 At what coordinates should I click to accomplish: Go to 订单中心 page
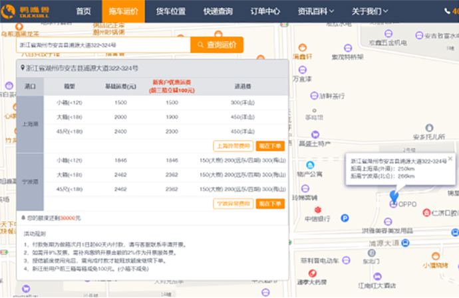(265, 11)
